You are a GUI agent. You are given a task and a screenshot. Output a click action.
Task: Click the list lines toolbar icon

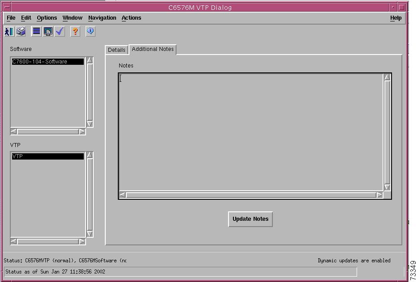[36, 31]
